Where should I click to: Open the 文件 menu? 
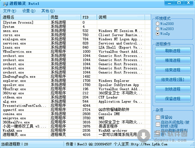point(9,11)
